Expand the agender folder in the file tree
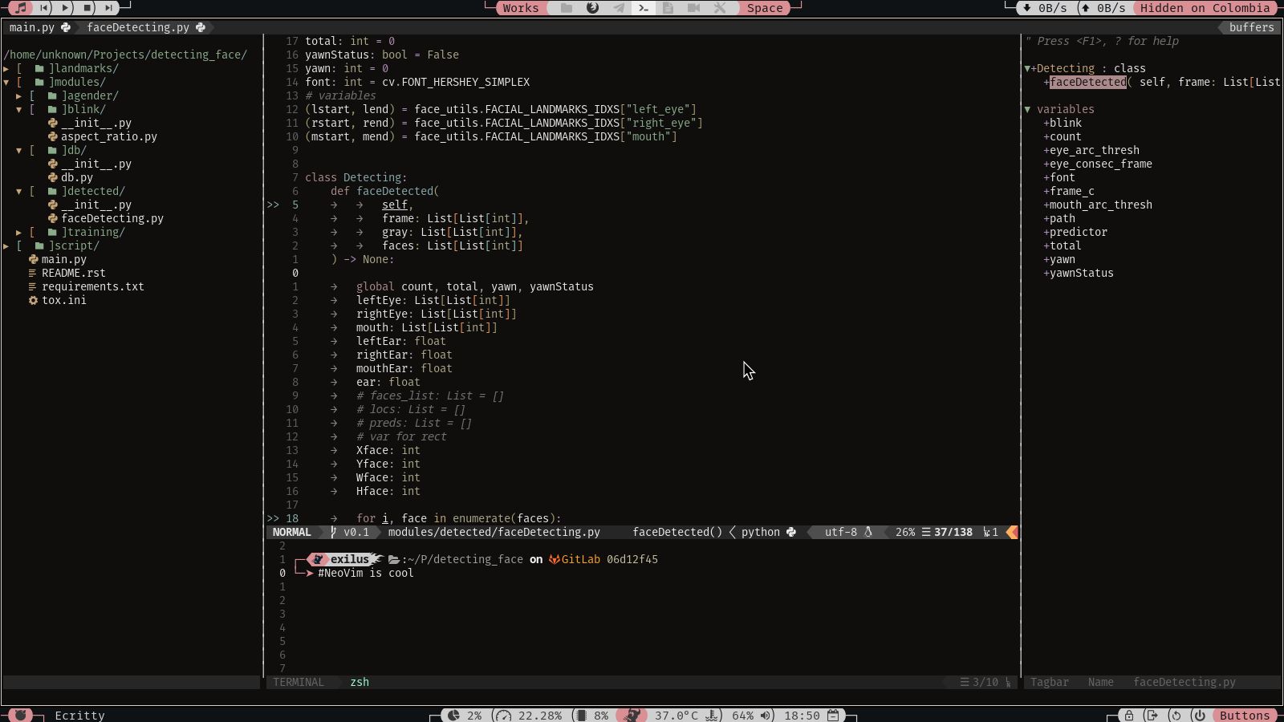1284x722 pixels. click(x=19, y=95)
